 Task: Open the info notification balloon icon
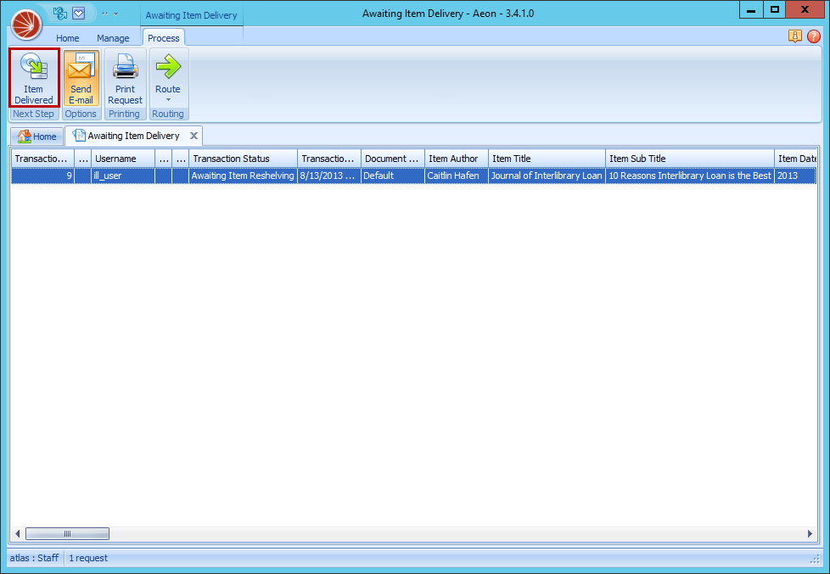click(795, 36)
